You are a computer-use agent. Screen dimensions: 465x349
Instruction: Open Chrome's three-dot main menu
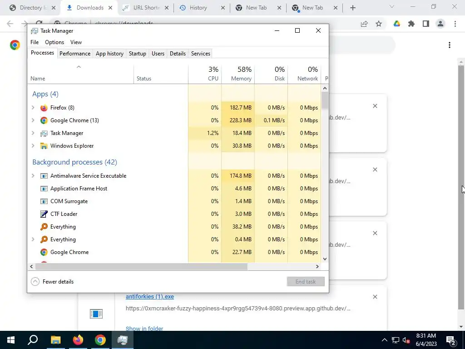point(455,24)
